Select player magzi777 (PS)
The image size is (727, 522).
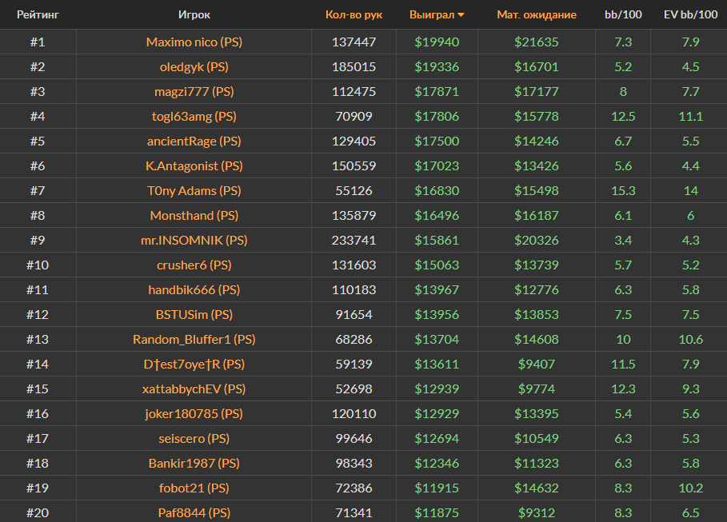pyautogui.click(x=194, y=91)
